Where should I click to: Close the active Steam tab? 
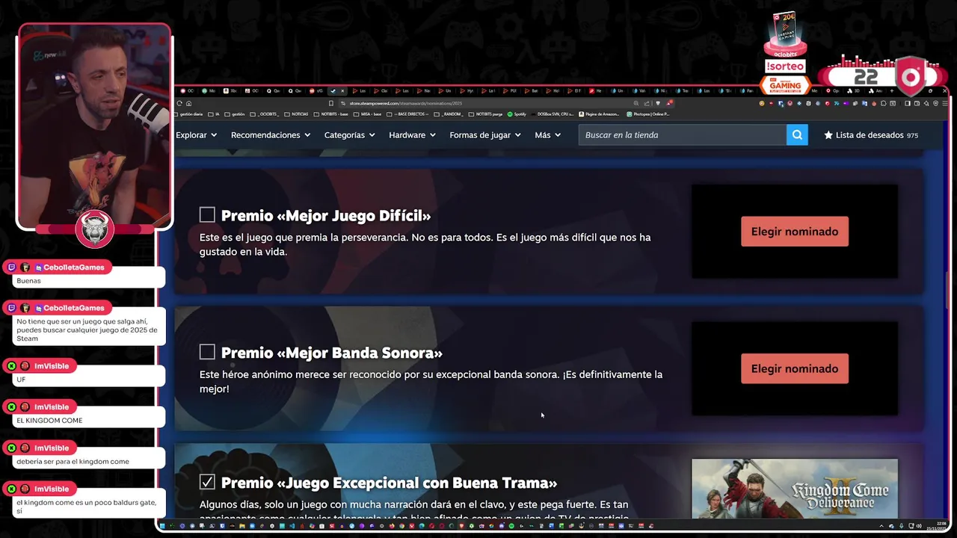coord(342,90)
